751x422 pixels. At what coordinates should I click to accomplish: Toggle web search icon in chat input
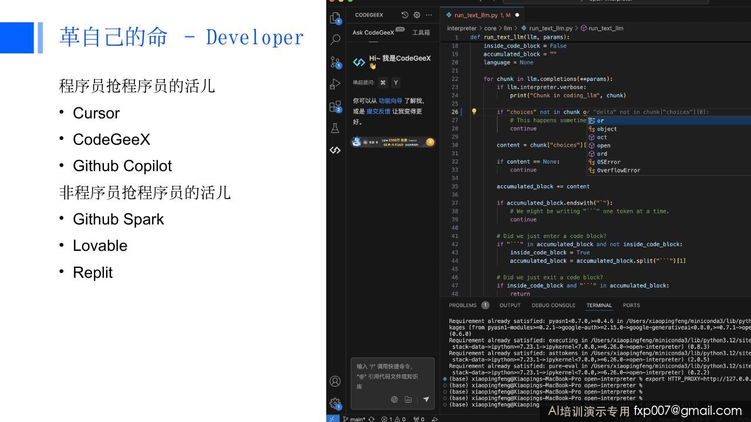(394, 399)
